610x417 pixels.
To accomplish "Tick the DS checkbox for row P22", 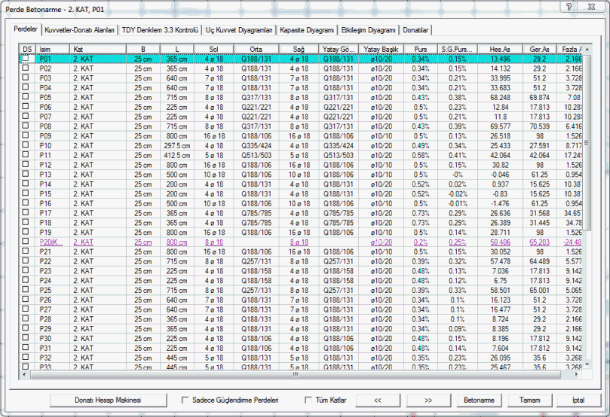I will point(26,260).
